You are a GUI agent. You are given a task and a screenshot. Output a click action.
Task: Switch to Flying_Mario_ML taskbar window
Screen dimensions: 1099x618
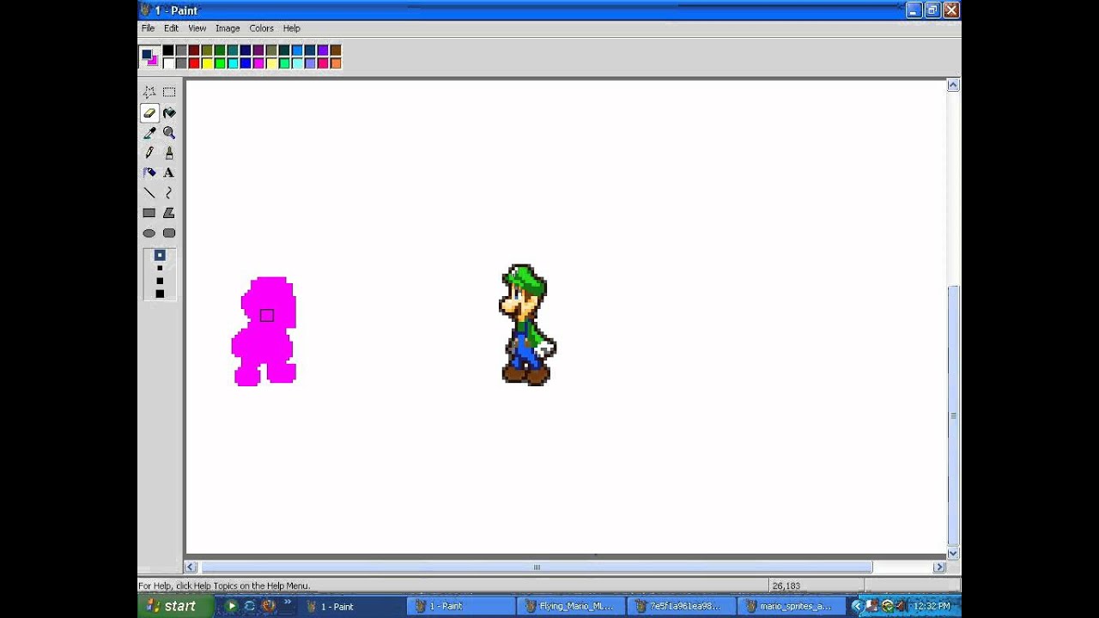pos(569,606)
